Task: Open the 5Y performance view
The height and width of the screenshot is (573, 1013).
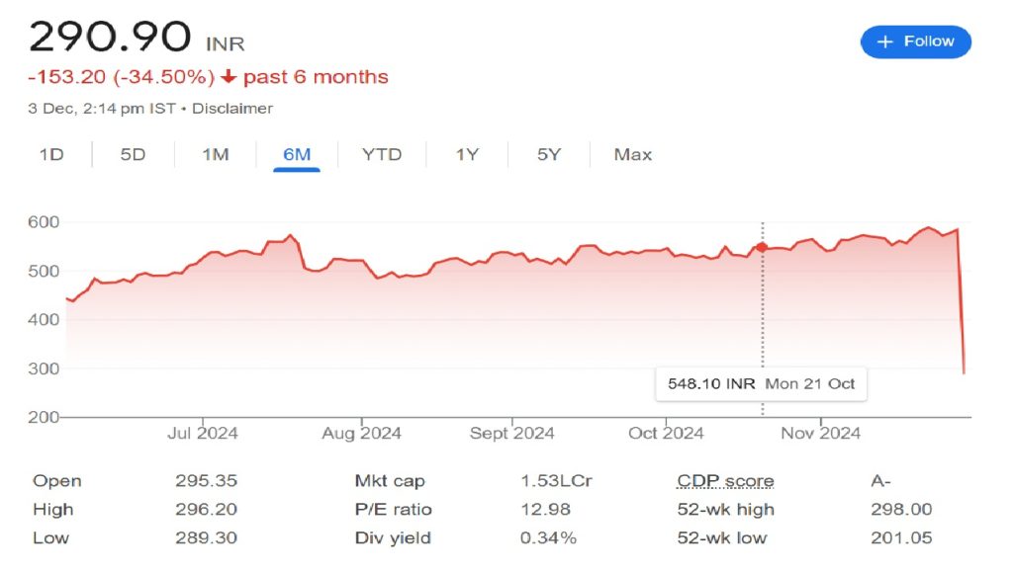Action: [547, 155]
